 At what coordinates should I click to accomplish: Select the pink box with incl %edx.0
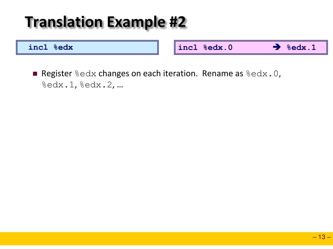(251, 47)
